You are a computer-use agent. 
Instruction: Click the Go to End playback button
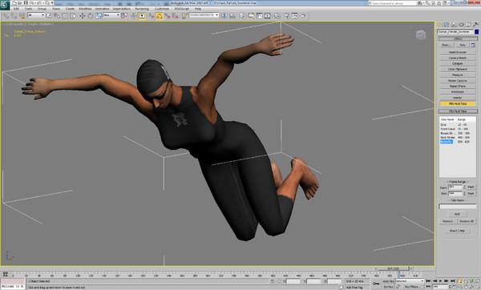pyautogui.click(x=452, y=281)
